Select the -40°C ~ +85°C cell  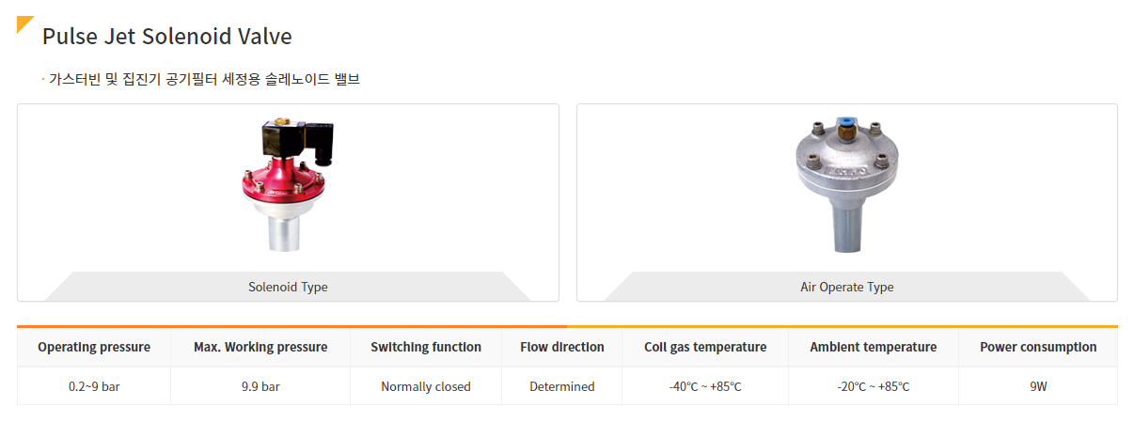point(705,386)
